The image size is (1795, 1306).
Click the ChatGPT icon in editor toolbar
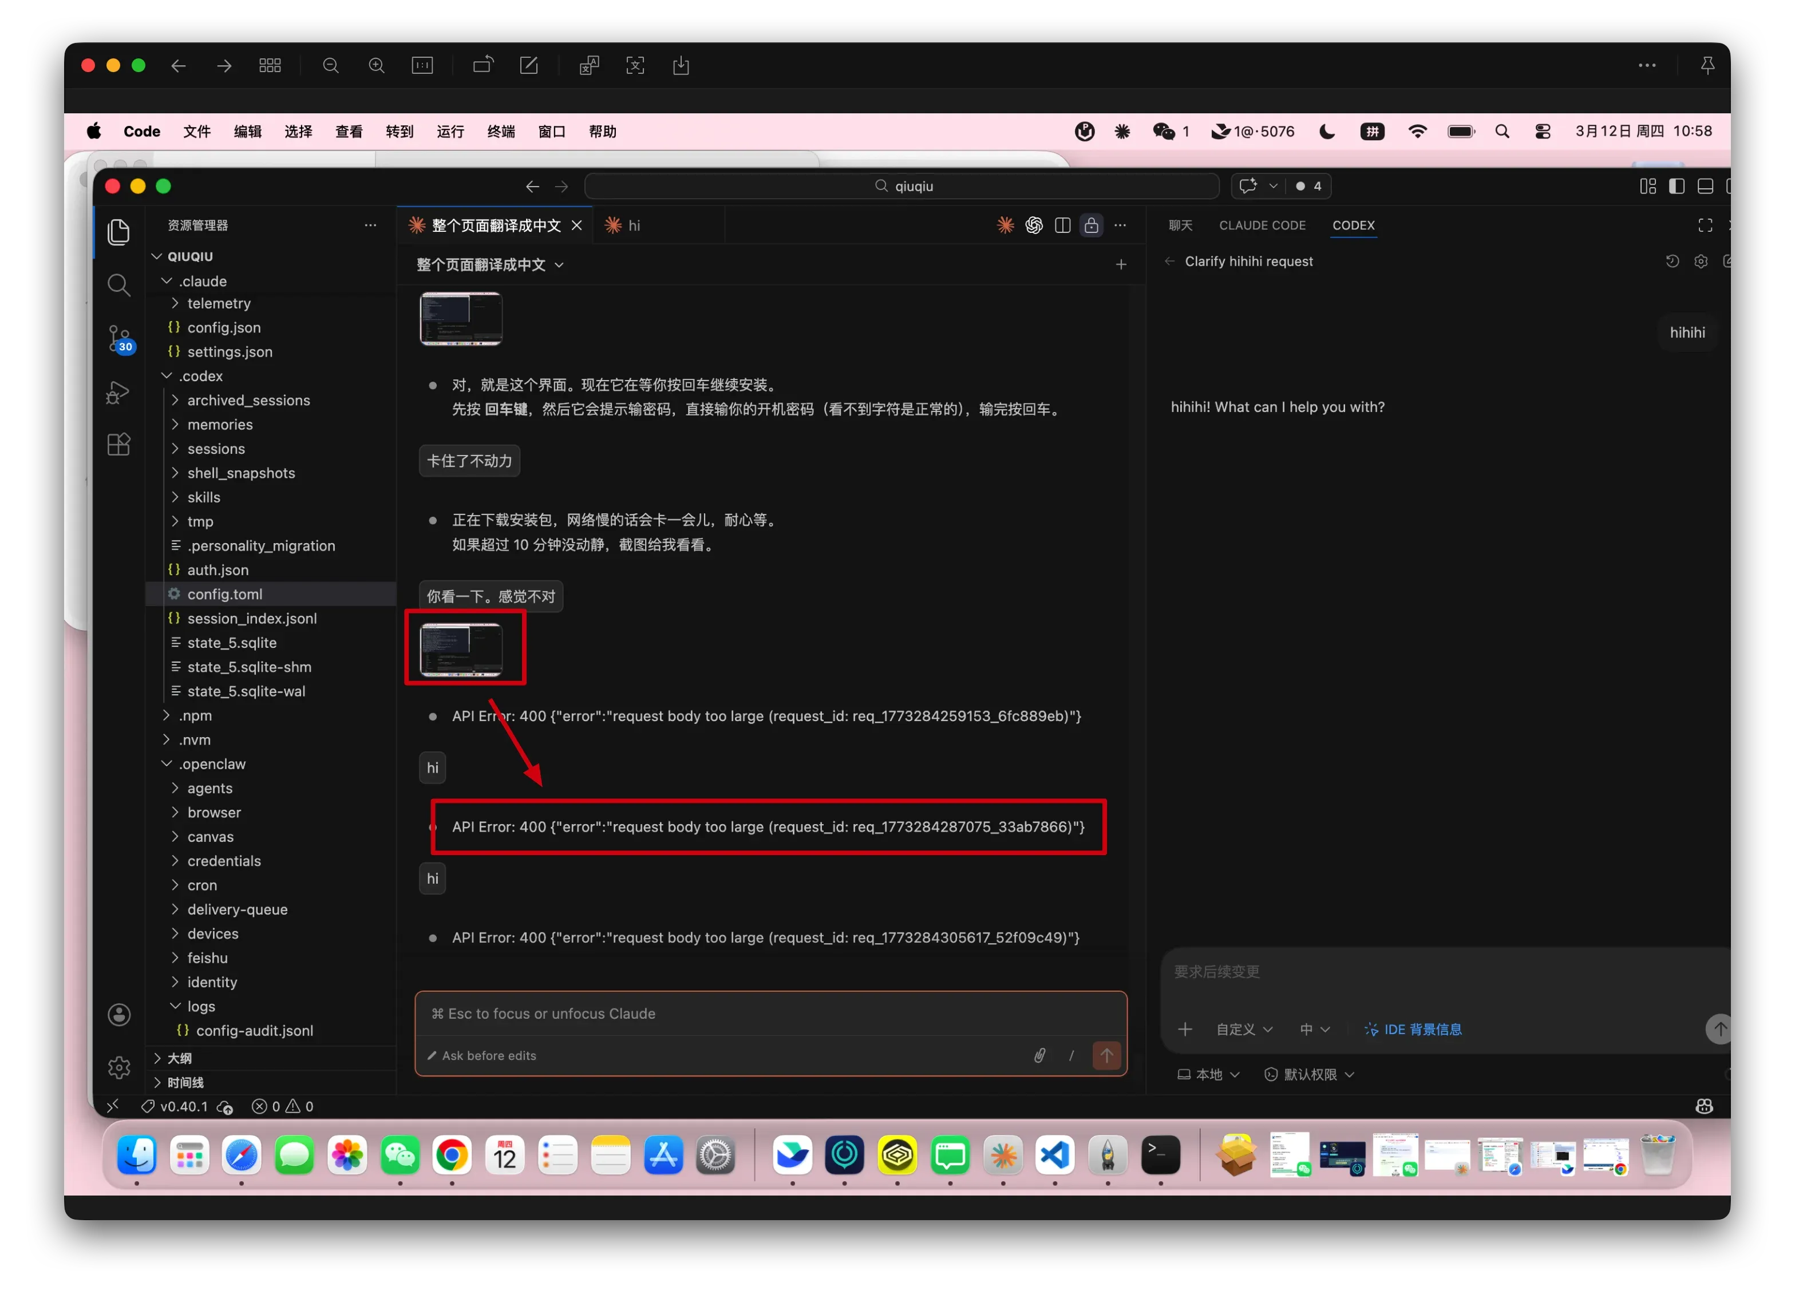1034,225
